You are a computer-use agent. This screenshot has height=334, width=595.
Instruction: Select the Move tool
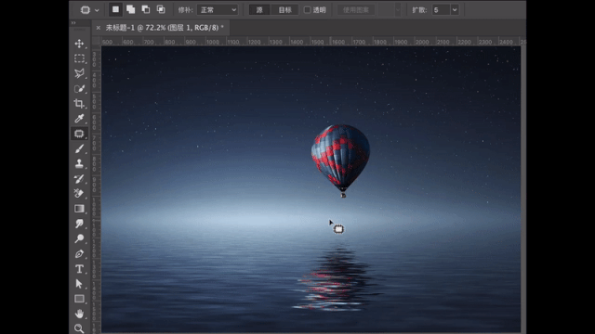coord(79,44)
